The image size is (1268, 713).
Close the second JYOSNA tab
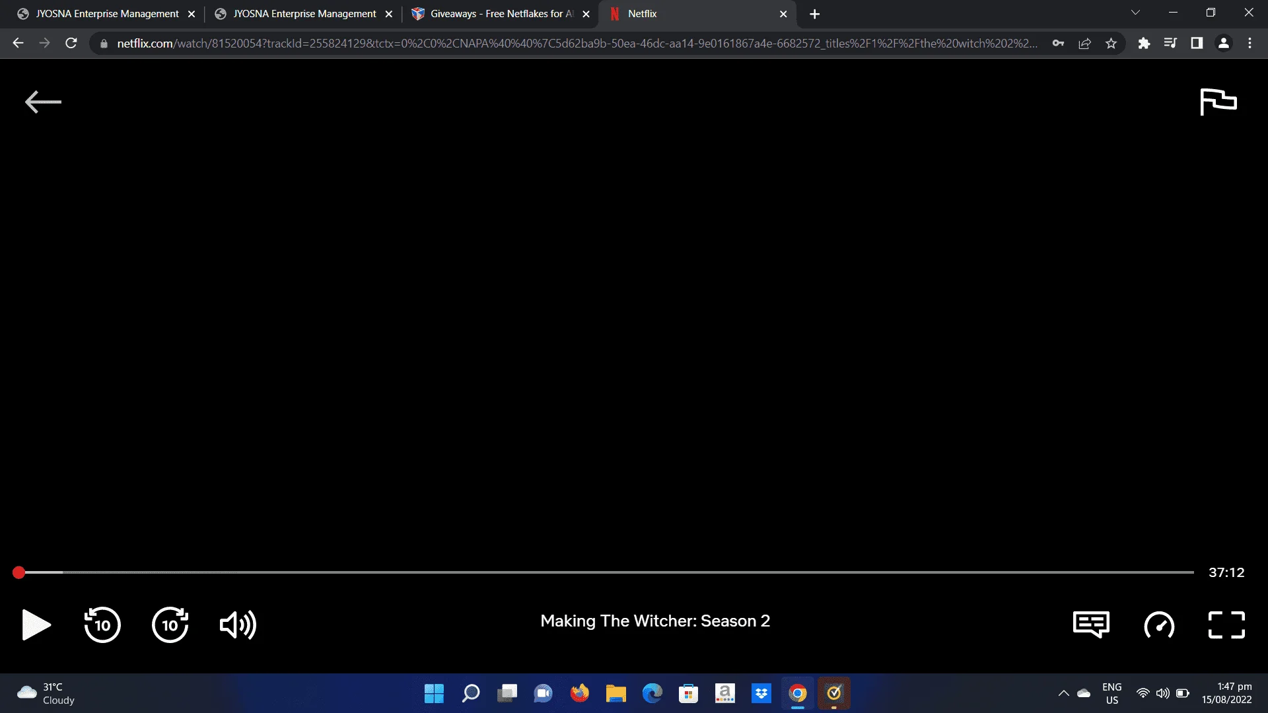coord(389,14)
